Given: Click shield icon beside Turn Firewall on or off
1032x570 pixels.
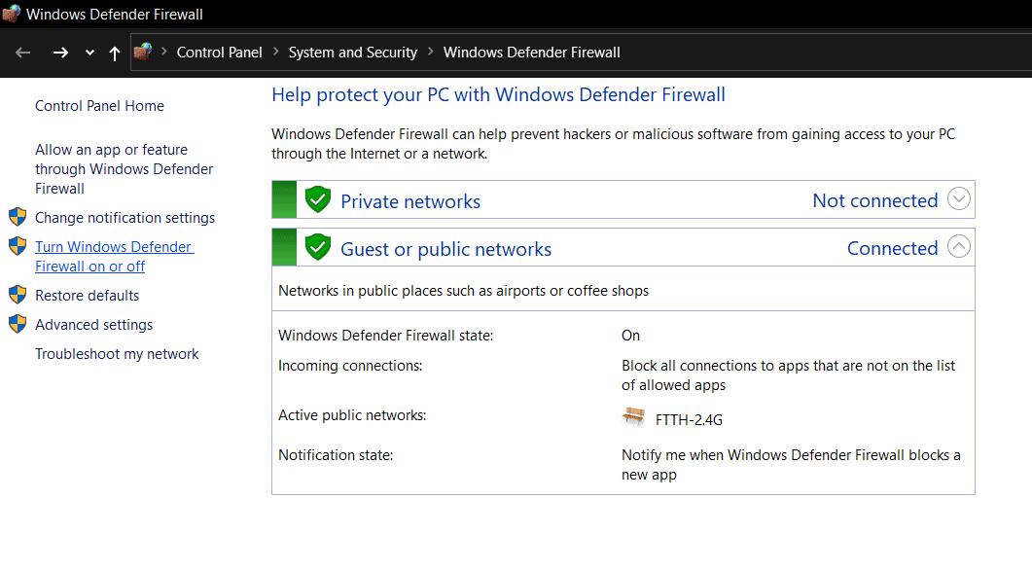Looking at the screenshot, I should [x=18, y=246].
